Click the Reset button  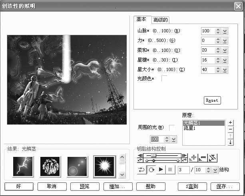click(x=212, y=101)
